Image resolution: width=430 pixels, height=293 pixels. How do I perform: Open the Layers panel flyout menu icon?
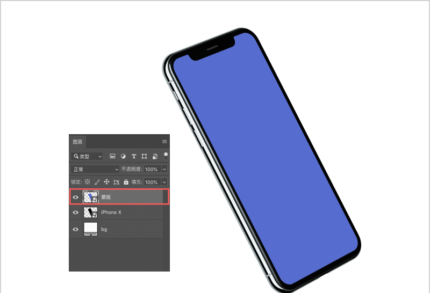164,142
